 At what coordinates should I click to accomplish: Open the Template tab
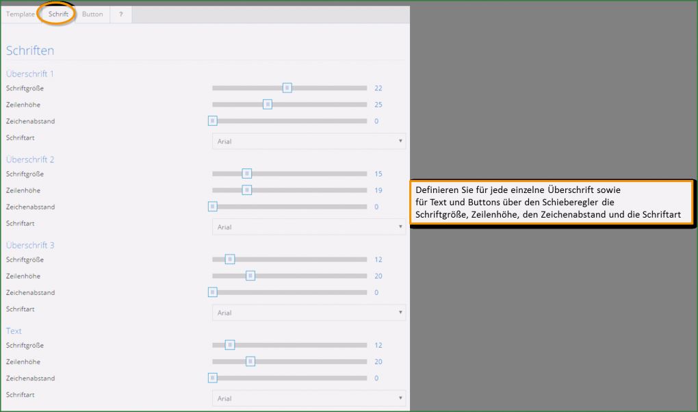(21, 14)
